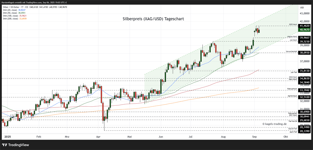Click the April-Tief price label 28,3390
This screenshot has width=313, height=150.
[304, 132]
